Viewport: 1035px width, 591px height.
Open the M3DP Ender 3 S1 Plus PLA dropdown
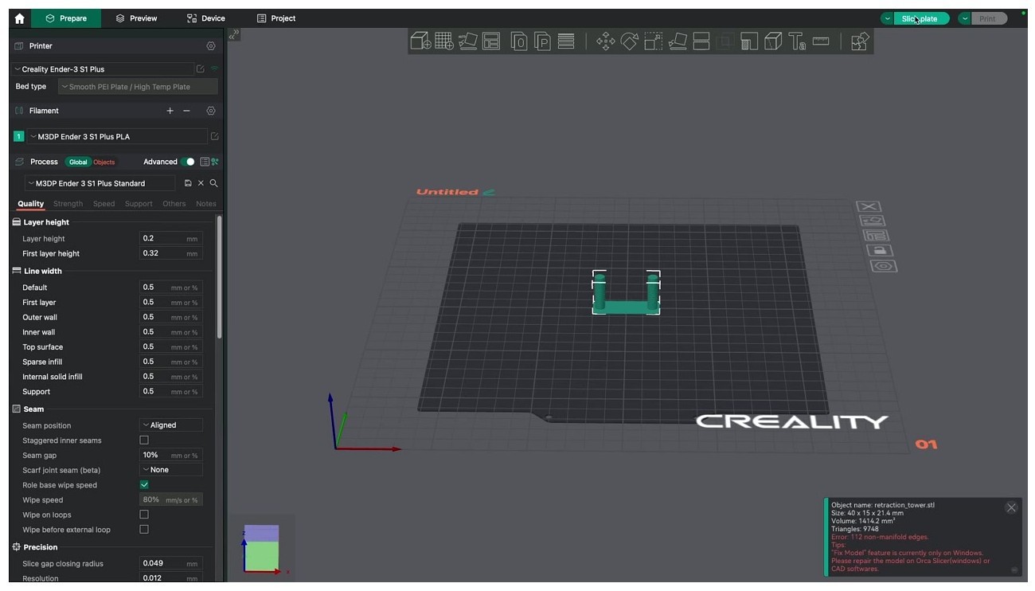(x=118, y=136)
